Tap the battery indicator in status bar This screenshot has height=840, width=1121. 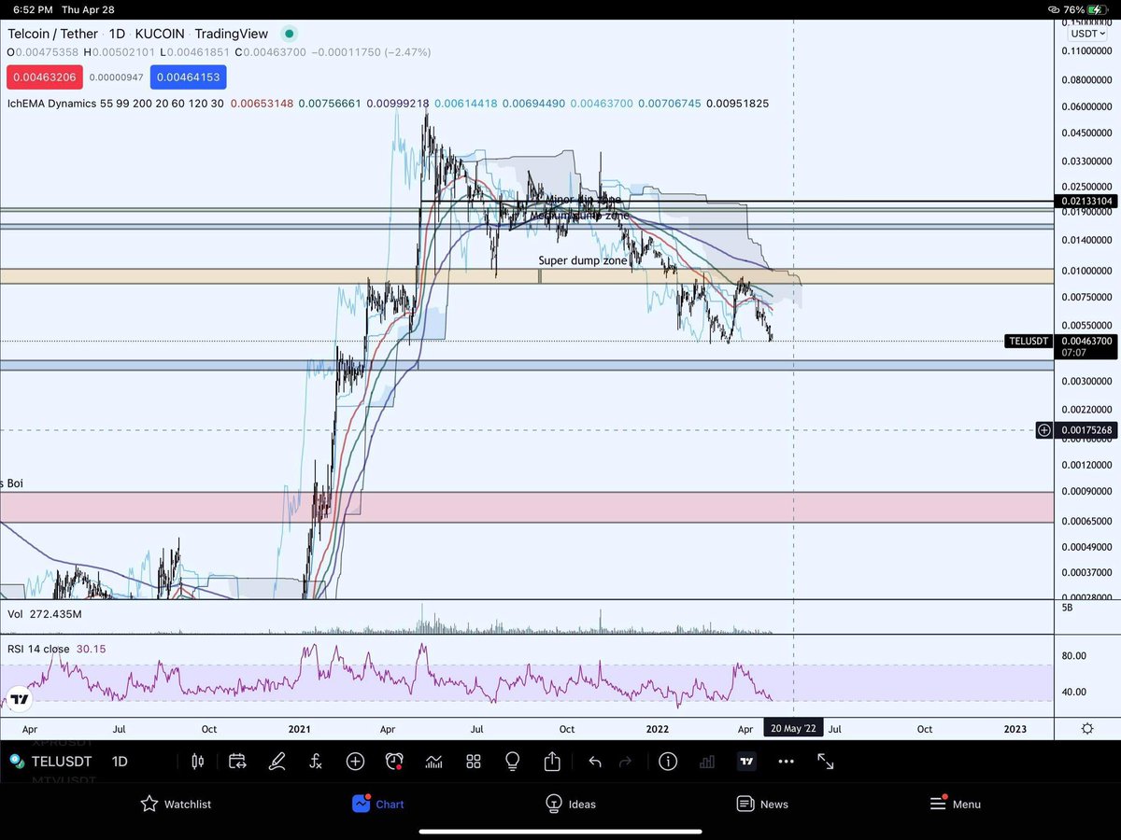tap(1098, 8)
